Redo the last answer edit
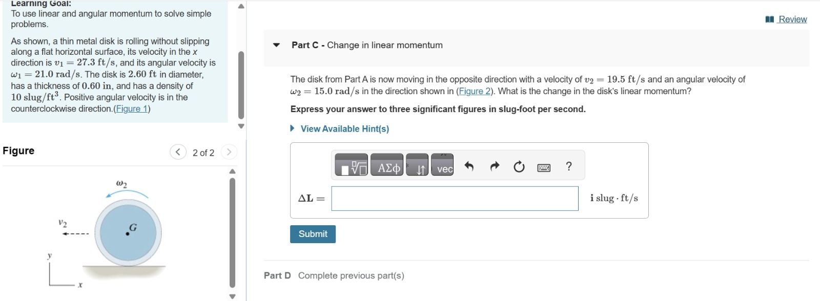Screen dimensions: 820x301 [x=495, y=166]
